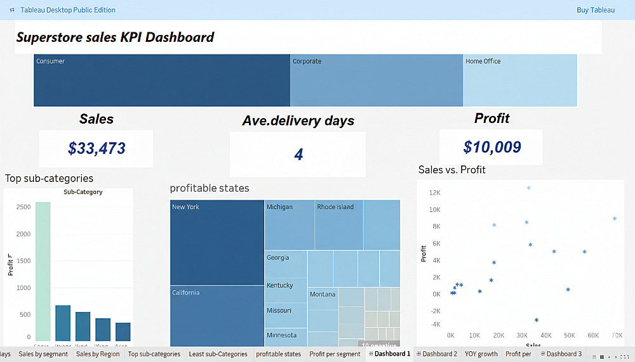The height and width of the screenshot is (362, 635).
Task: Go to the Profit per segment tab
Action: click(x=335, y=354)
